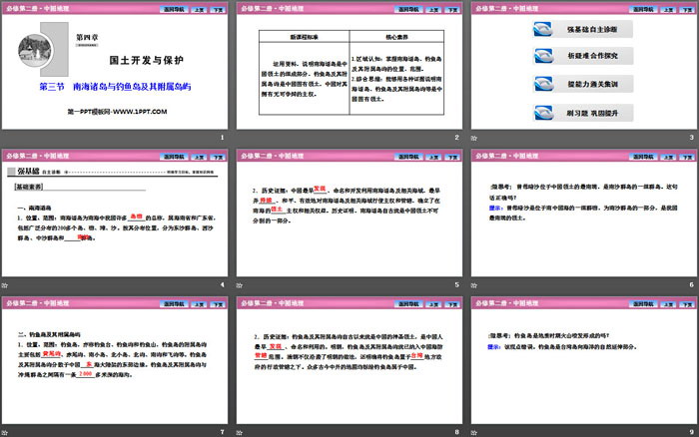Click 返回导航 button on slide 5

408,157
